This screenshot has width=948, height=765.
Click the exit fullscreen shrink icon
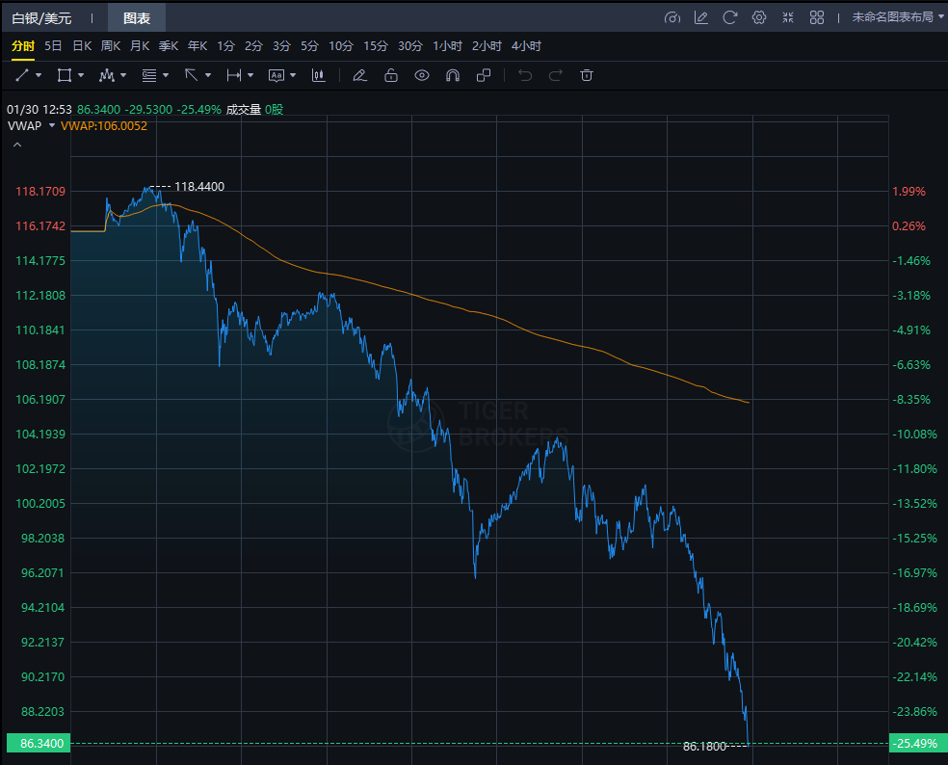(788, 17)
